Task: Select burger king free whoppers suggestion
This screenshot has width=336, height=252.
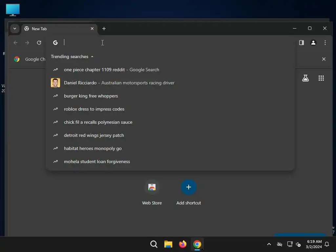Action: (170, 96)
